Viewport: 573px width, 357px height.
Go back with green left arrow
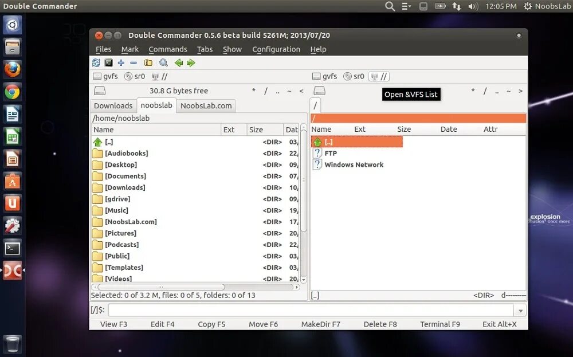179,63
